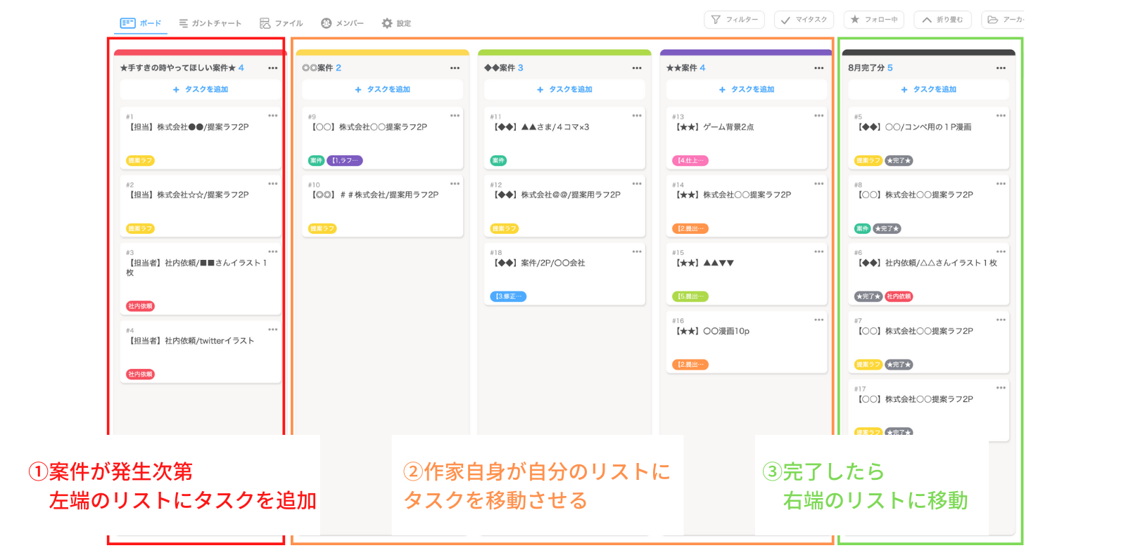The image size is (1126, 548).
Task: Open the ◆◆案件 list options menu
Action: (637, 68)
